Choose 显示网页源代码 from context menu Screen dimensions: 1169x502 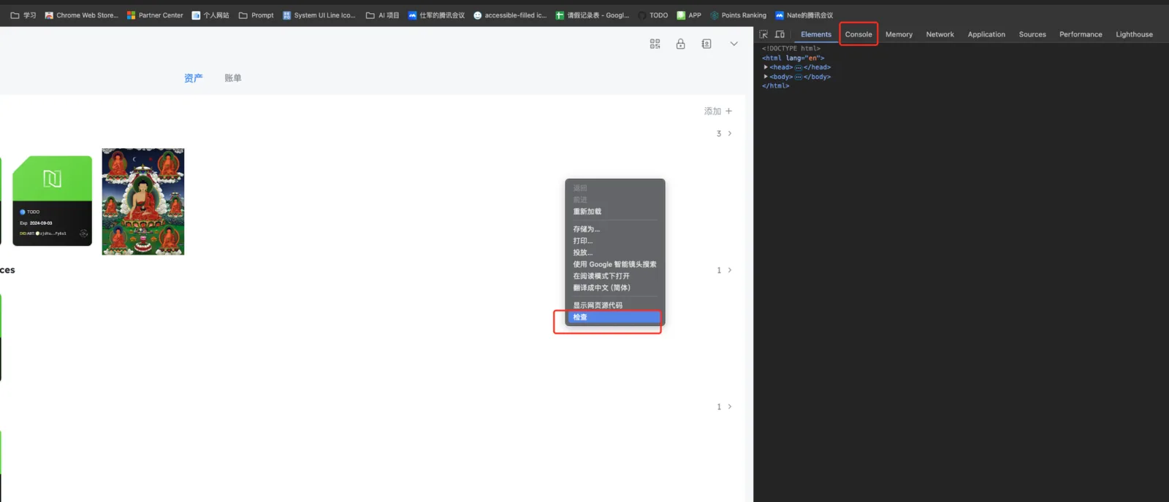coord(615,306)
